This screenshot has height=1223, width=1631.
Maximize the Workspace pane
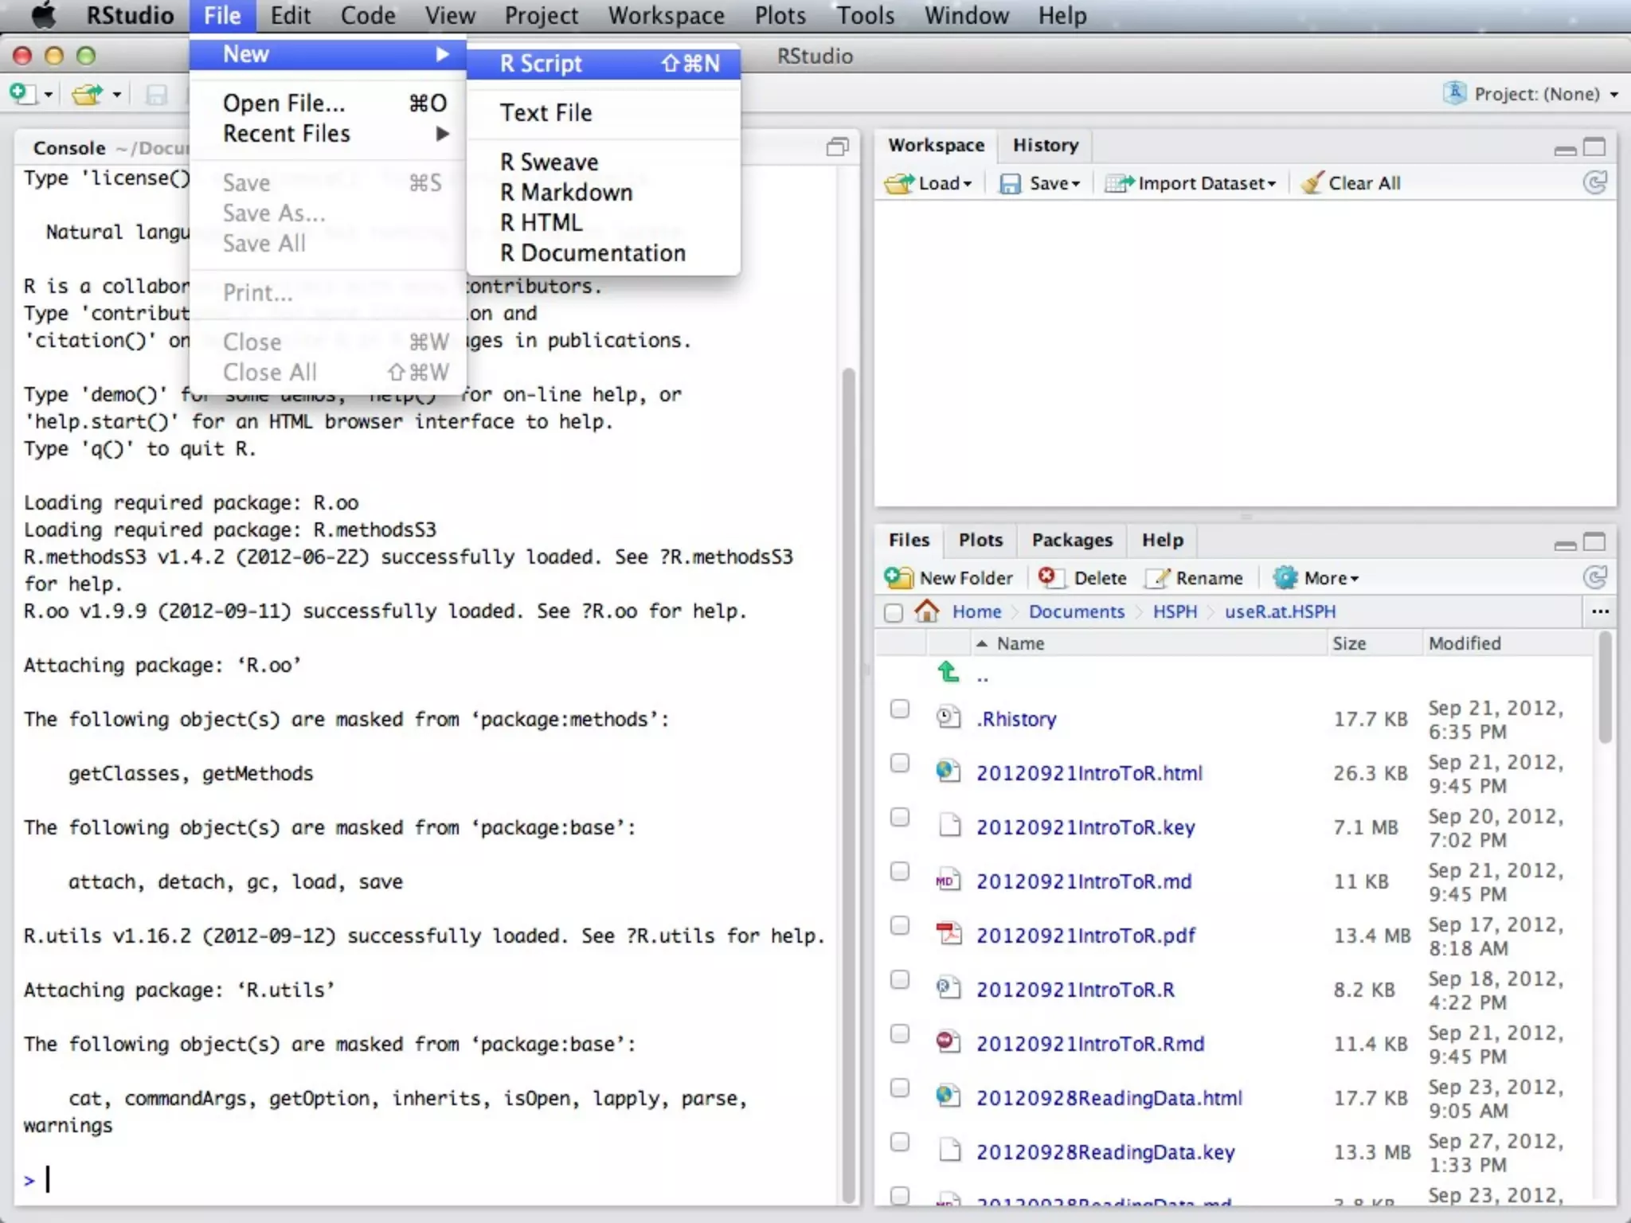tap(1594, 147)
